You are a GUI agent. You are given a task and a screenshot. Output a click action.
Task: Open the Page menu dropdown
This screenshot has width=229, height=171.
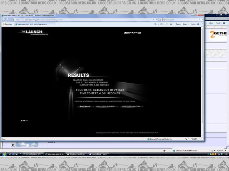177,24
